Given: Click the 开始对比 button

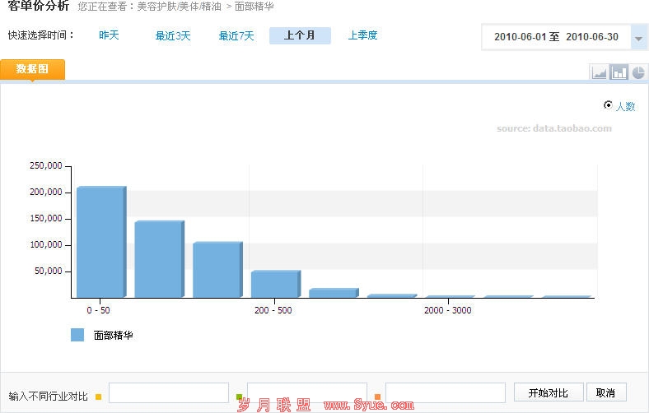Looking at the screenshot, I should 549,392.
